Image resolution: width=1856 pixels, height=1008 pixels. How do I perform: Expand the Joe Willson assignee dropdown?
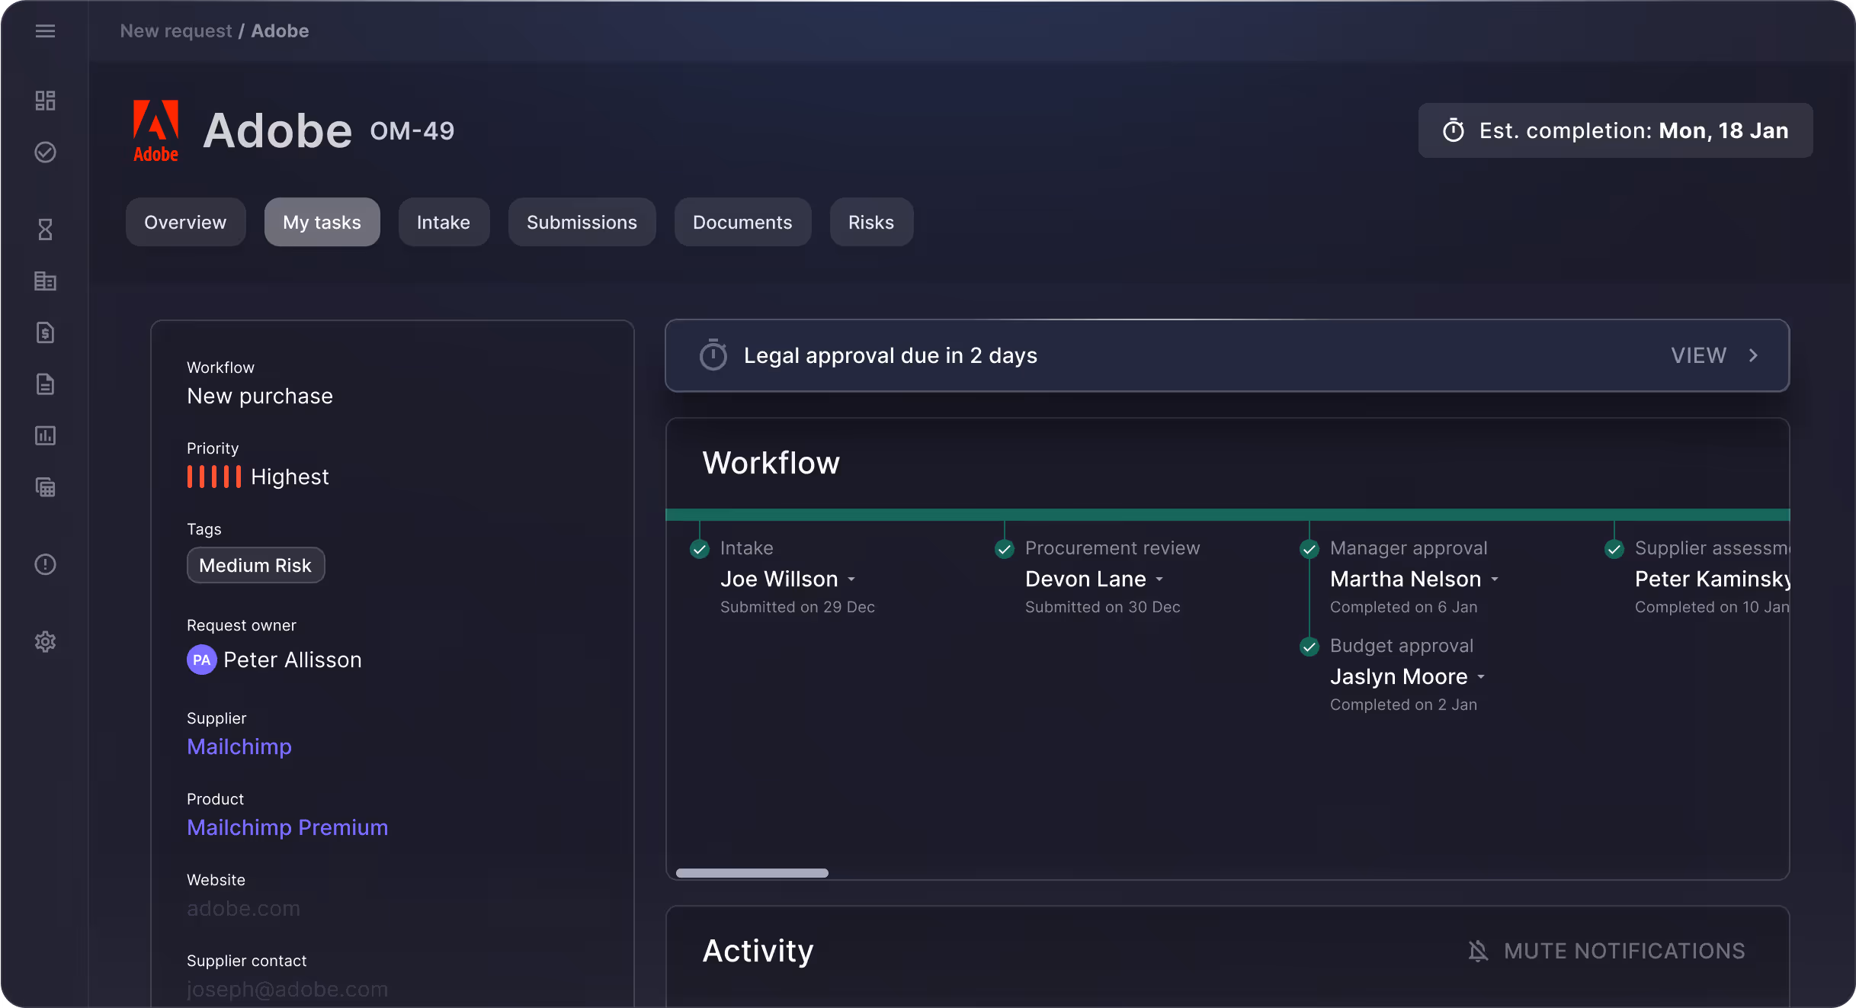851,579
